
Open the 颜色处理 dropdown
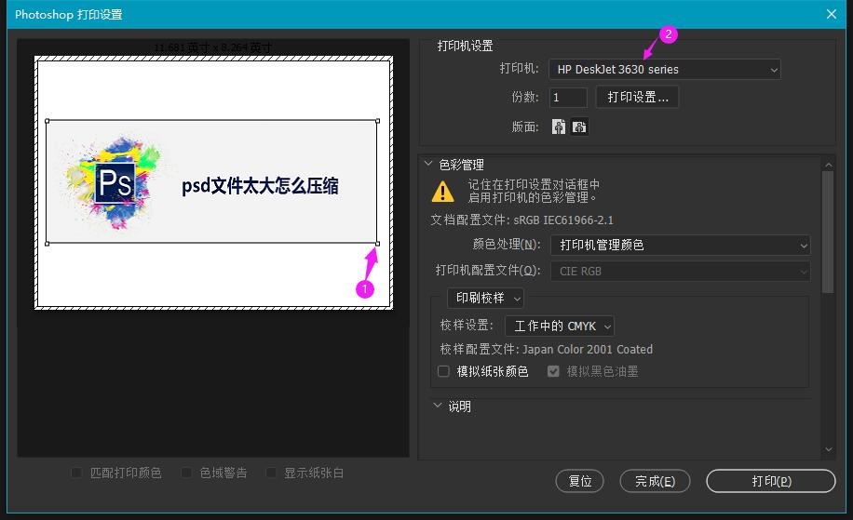click(681, 245)
